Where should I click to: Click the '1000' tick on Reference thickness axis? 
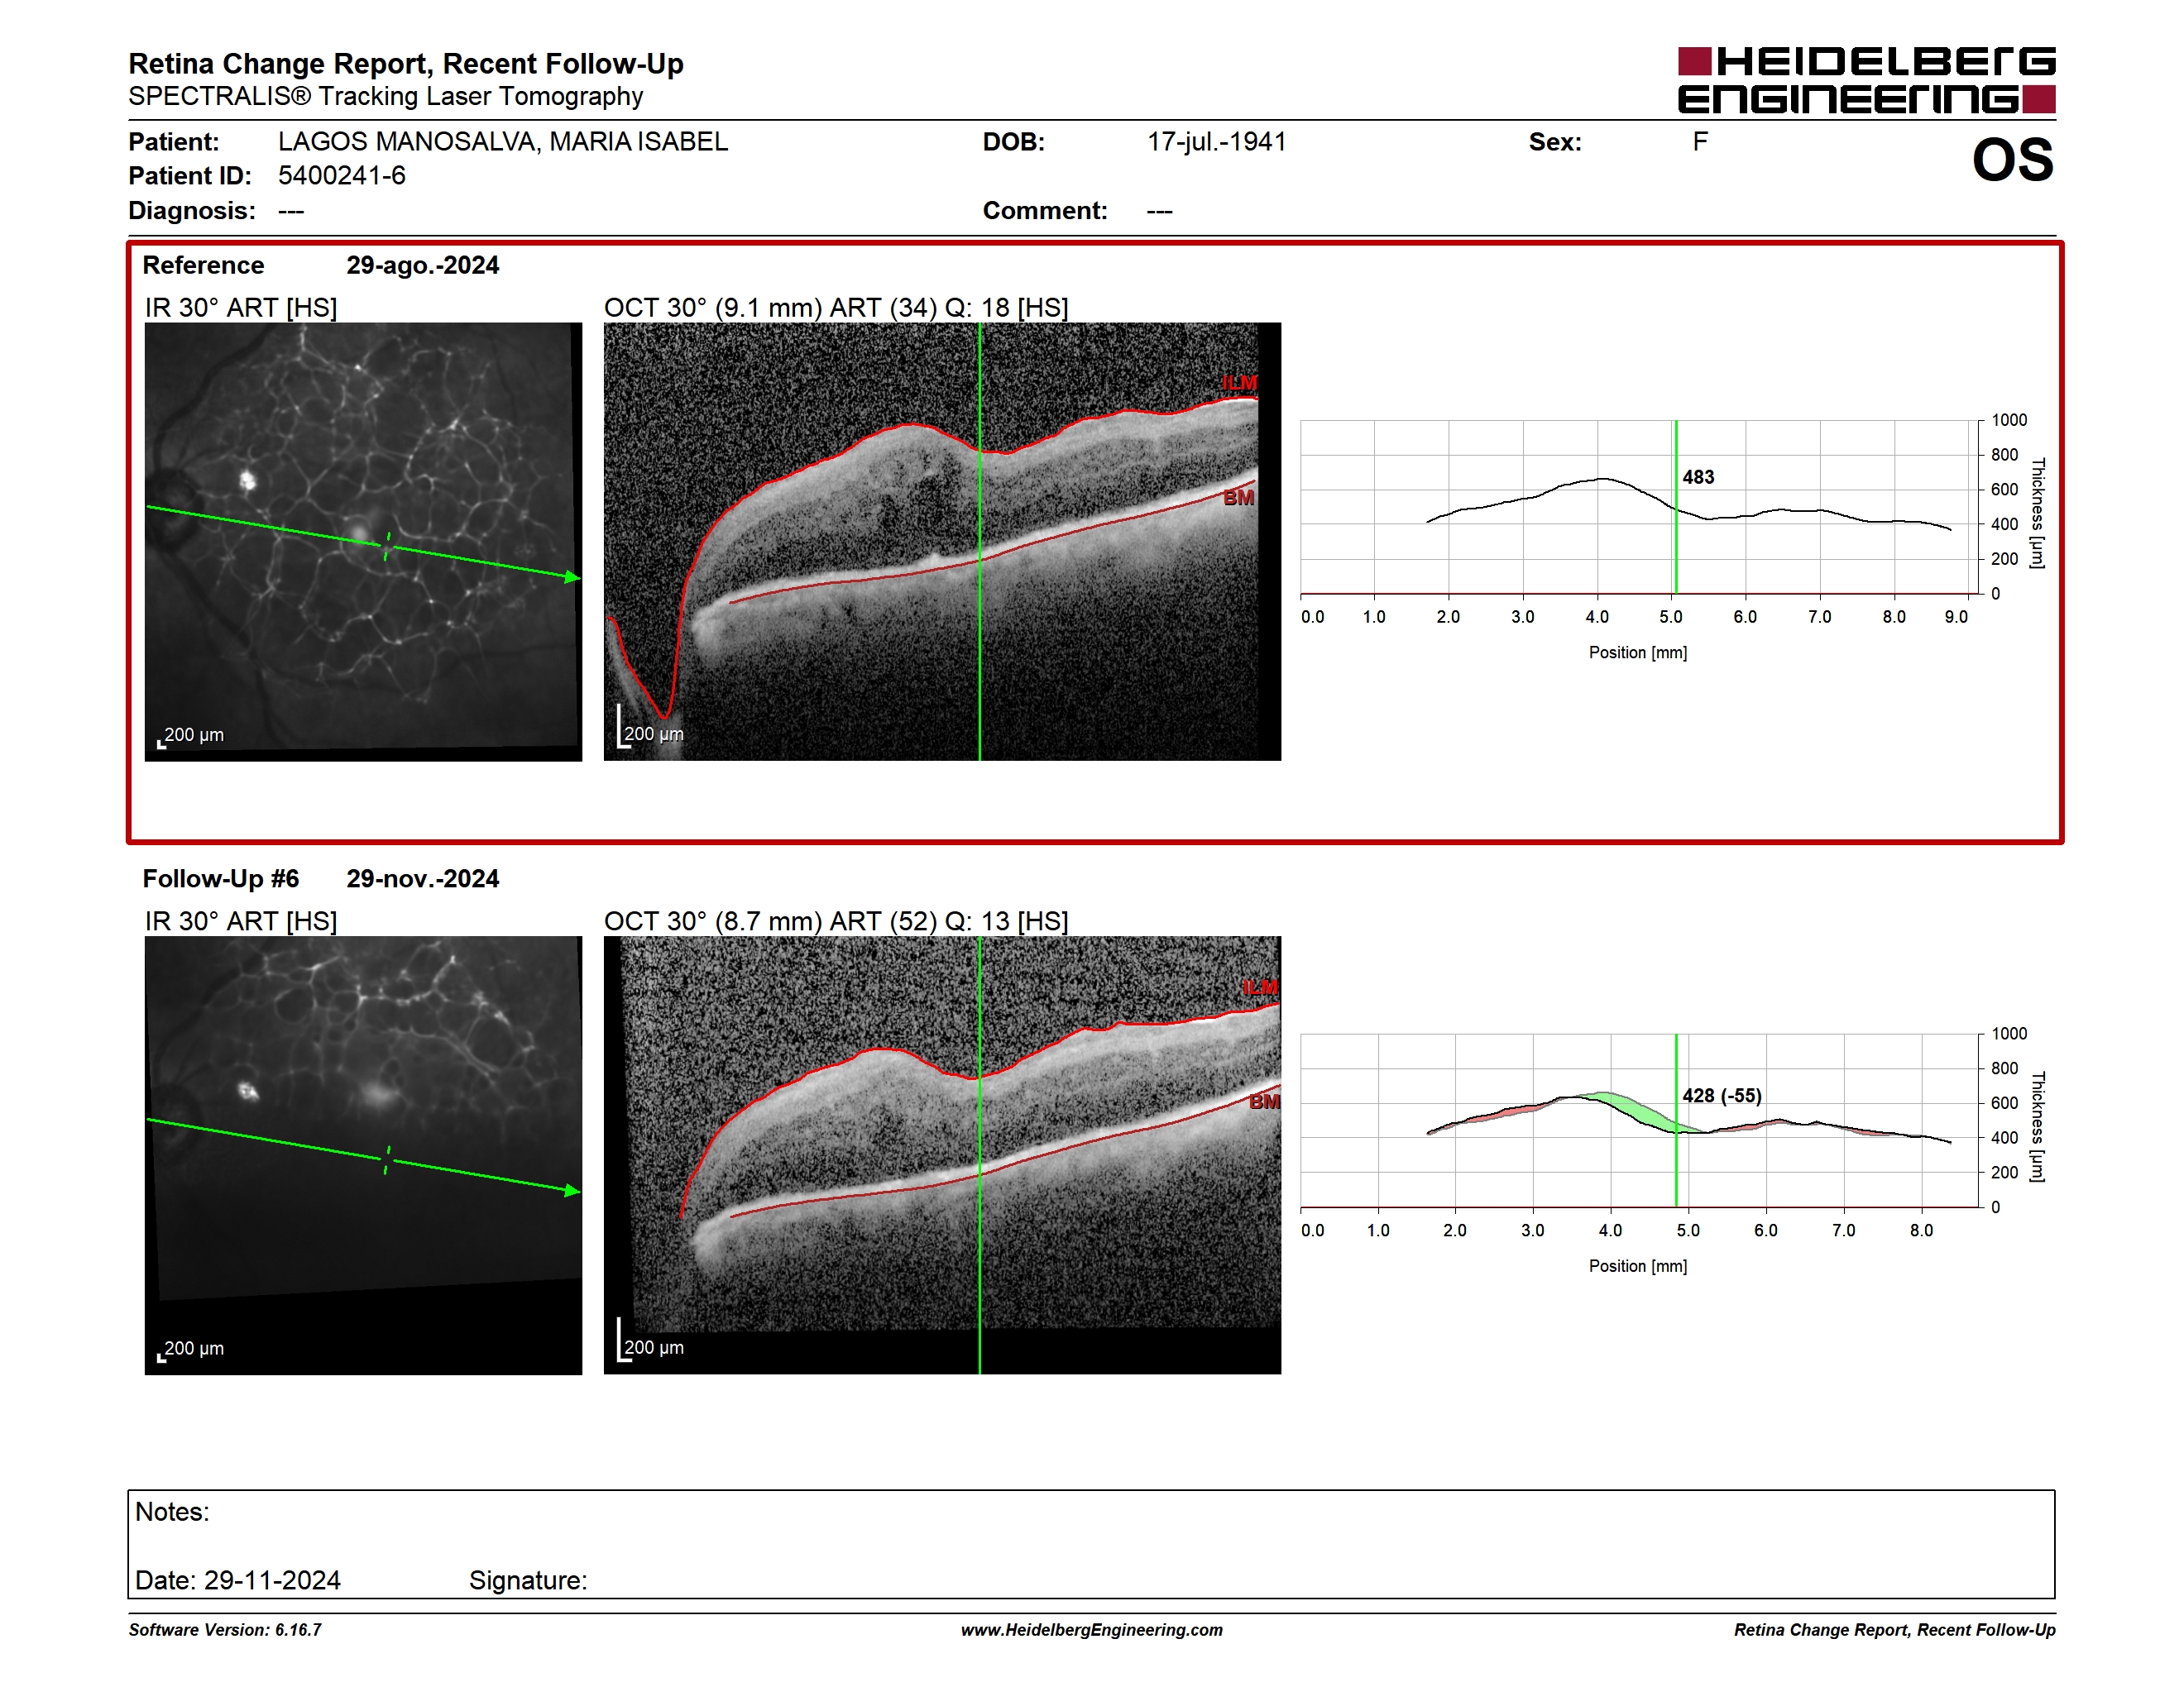coord(2009,421)
